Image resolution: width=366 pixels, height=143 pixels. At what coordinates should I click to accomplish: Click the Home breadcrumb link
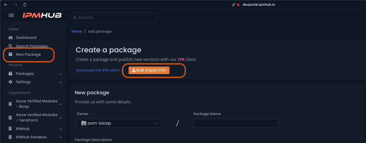coord(77,31)
